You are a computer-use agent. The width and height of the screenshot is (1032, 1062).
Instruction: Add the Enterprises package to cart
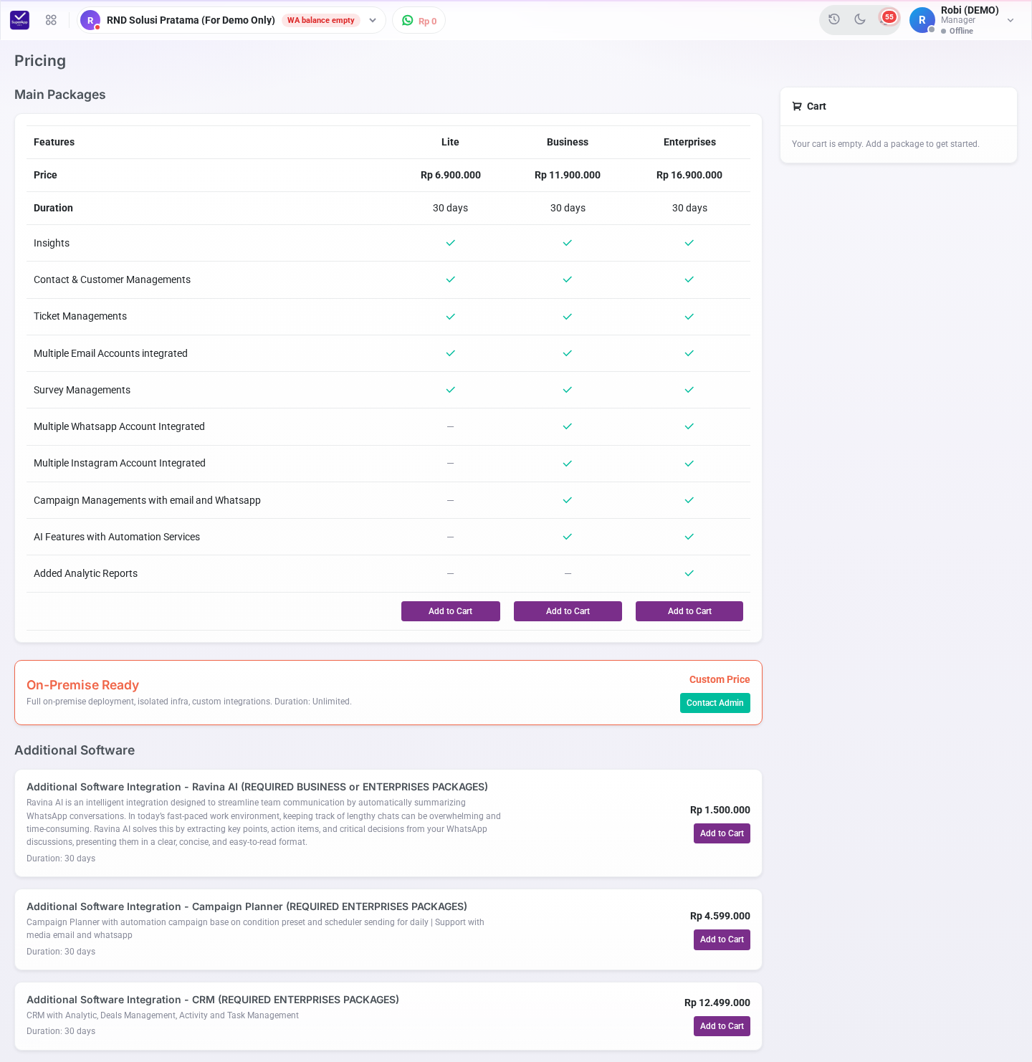689,611
